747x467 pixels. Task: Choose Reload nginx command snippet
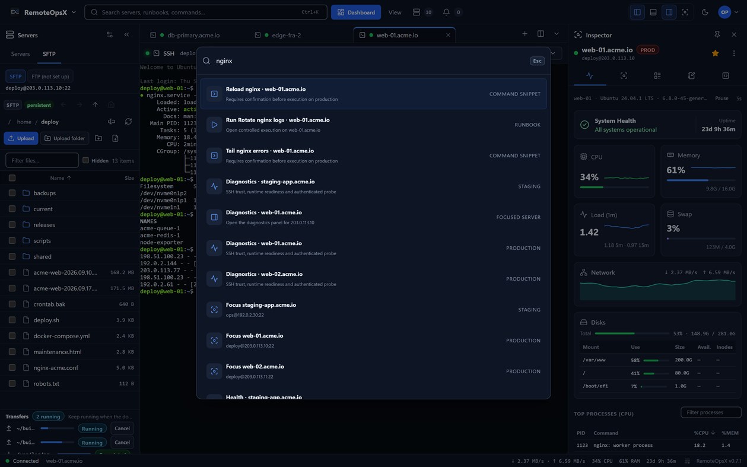tap(373, 94)
